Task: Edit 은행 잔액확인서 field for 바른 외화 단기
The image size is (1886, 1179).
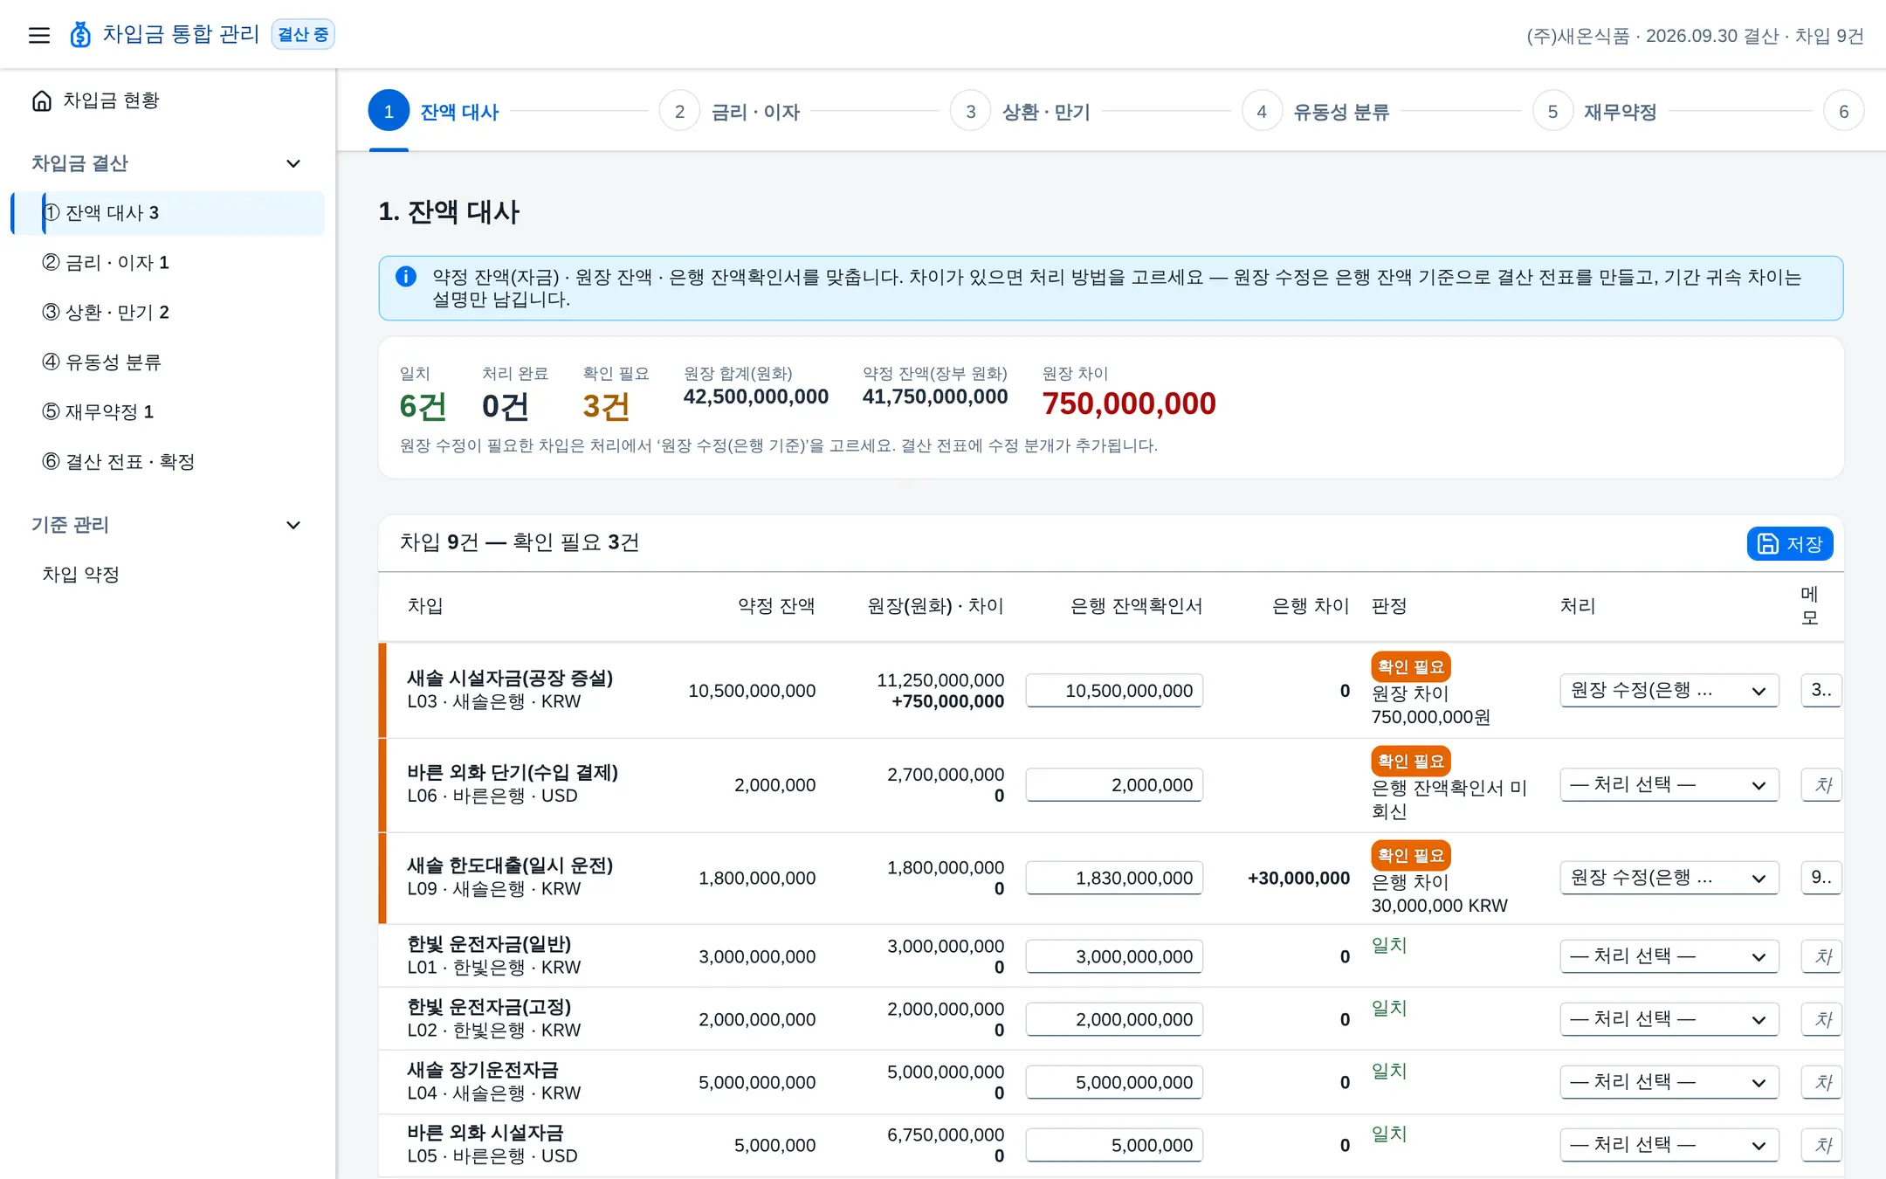Action: 1114,784
